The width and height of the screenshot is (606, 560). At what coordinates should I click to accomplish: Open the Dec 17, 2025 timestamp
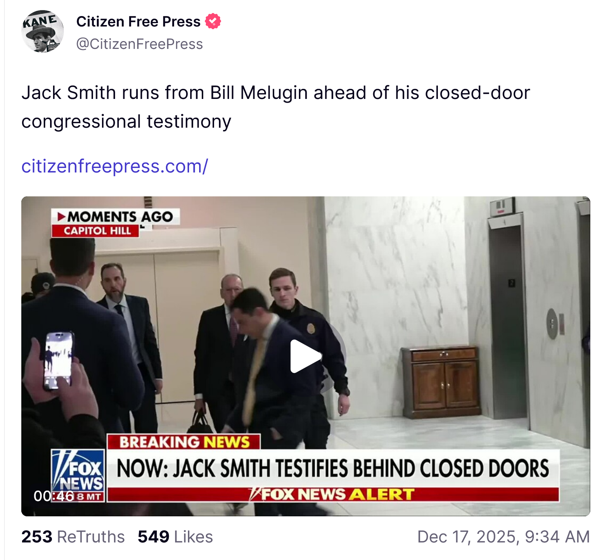(x=503, y=537)
